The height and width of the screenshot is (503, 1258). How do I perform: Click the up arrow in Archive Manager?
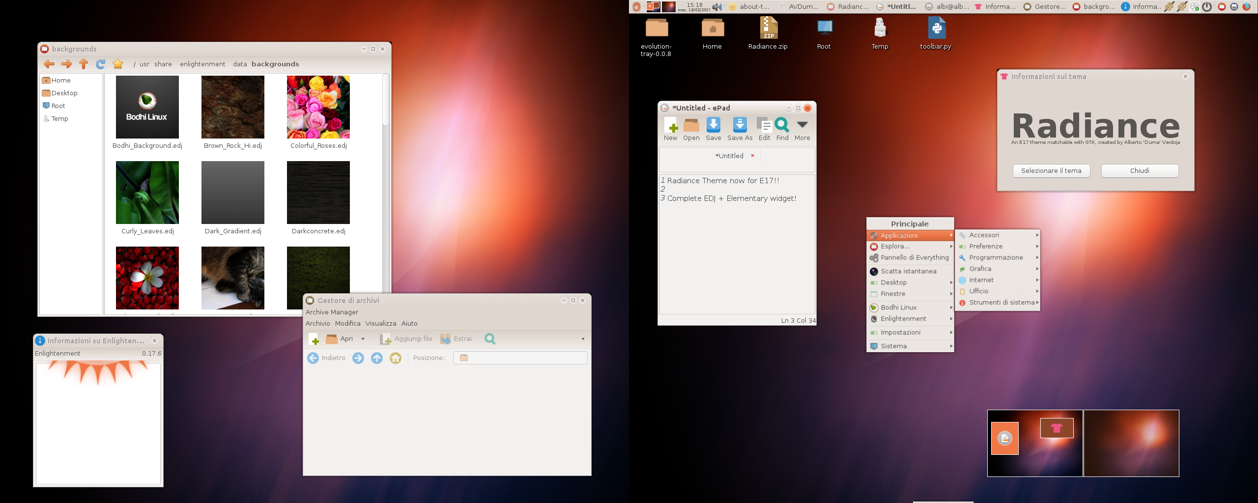click(x=377, y=358)
